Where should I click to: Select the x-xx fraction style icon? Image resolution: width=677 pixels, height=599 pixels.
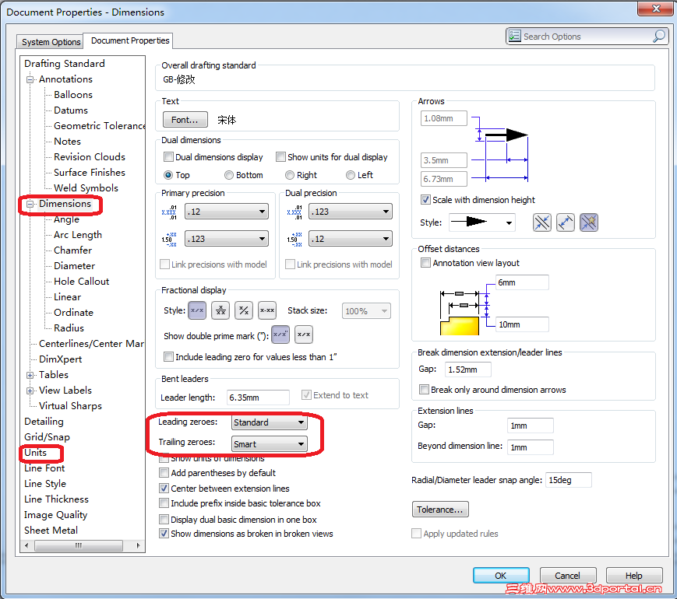(267, 310)
